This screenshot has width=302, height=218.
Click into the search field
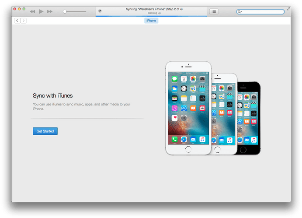pyautogui.click(x=260, y=12)
